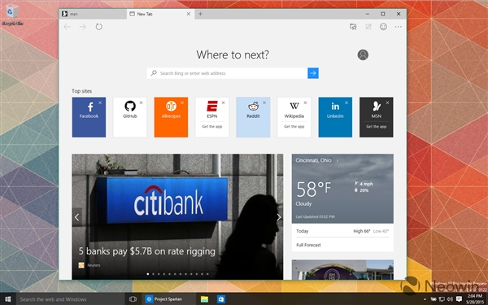488x305 pixels.
Task: Click the Web Note pen icon
Action: [x=368, y=27]
